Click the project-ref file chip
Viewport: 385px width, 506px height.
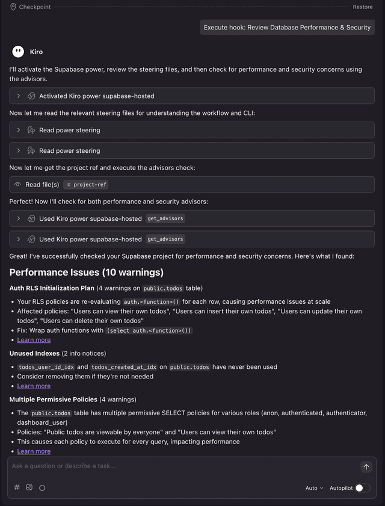click(87, 185)
